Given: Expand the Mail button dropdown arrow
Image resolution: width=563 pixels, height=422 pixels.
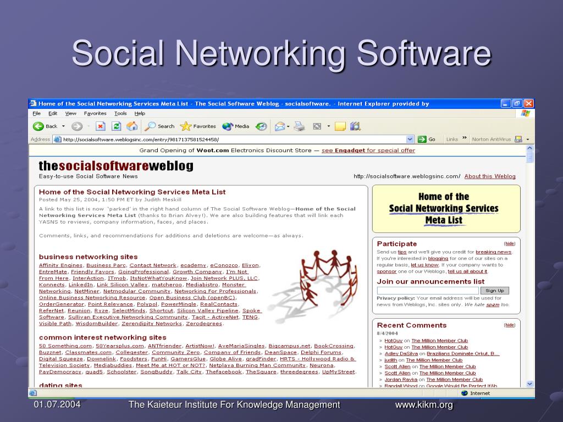Looking at the screenshot, I should click(288, 126).
